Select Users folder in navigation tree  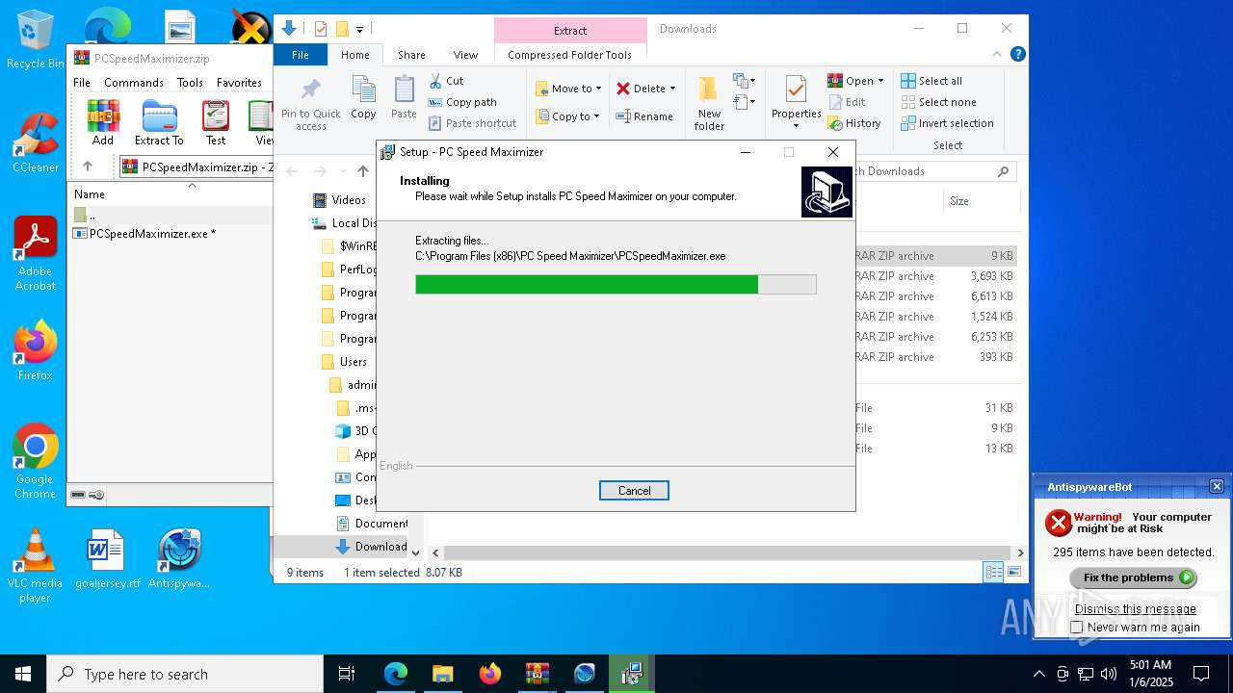(344, 362)
